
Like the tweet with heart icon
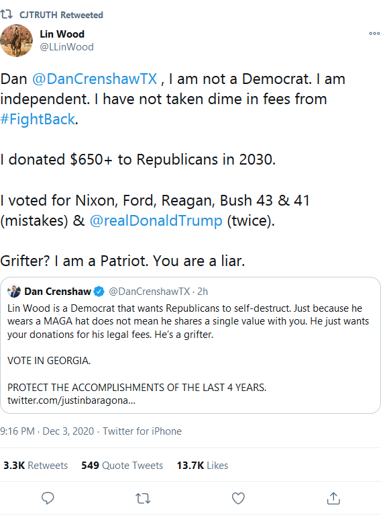click(x=238, y=498)
